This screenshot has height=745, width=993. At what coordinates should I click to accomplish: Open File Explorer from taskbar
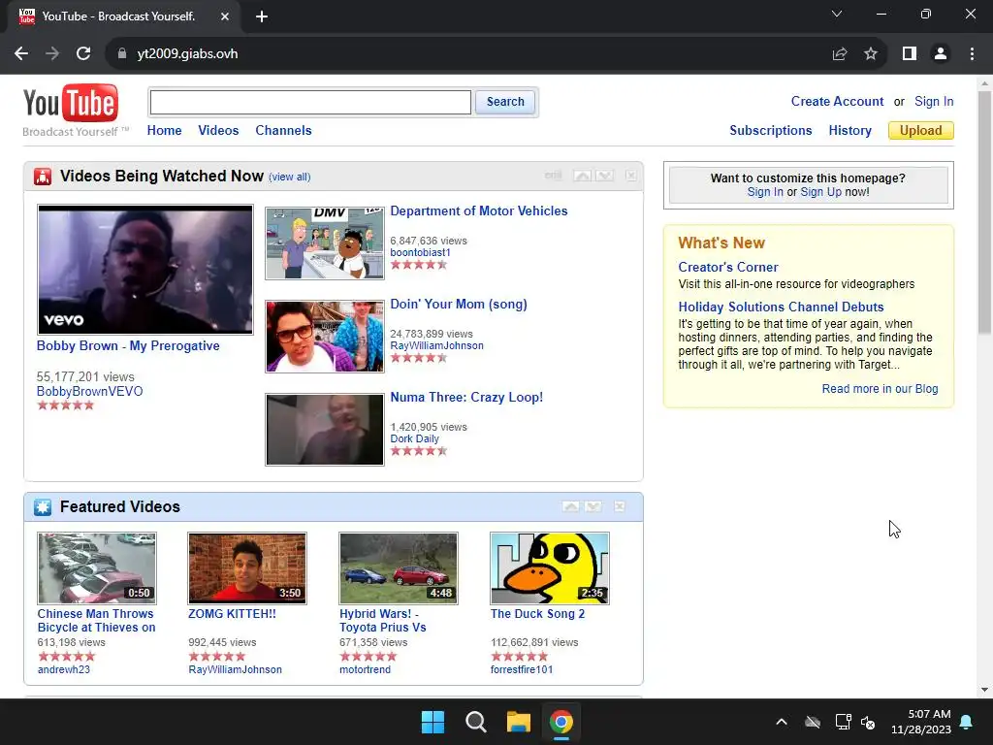pos(518,722)
